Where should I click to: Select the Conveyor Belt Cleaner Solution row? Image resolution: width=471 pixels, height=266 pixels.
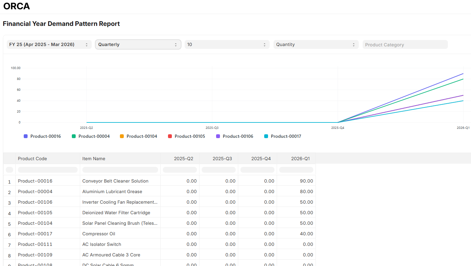point(115,181)
